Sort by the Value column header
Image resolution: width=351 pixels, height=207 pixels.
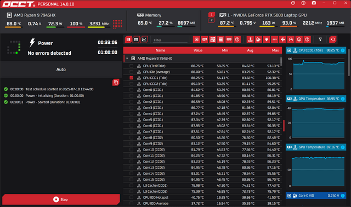pyautogui.click(x=198, y=50)
